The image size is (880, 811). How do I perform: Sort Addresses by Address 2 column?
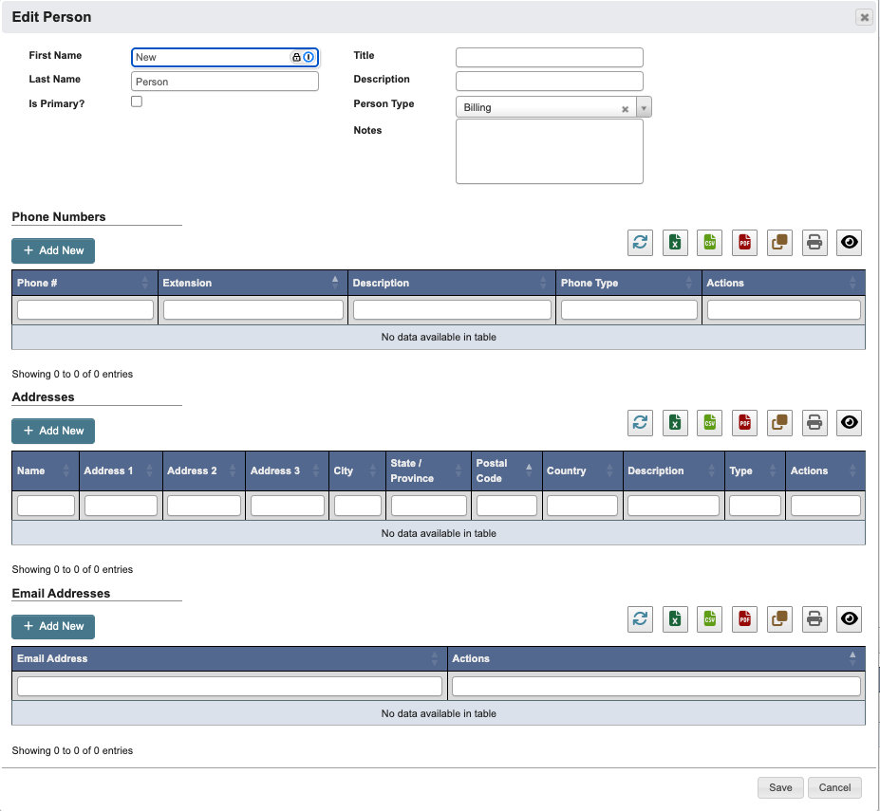click(204, 470)
